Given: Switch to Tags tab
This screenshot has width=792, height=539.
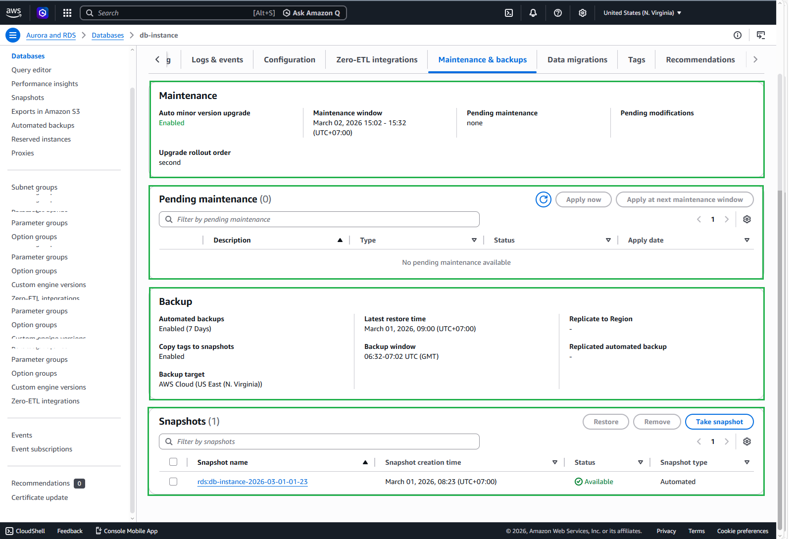Looking at the screenshot, I should pos(637,59).
